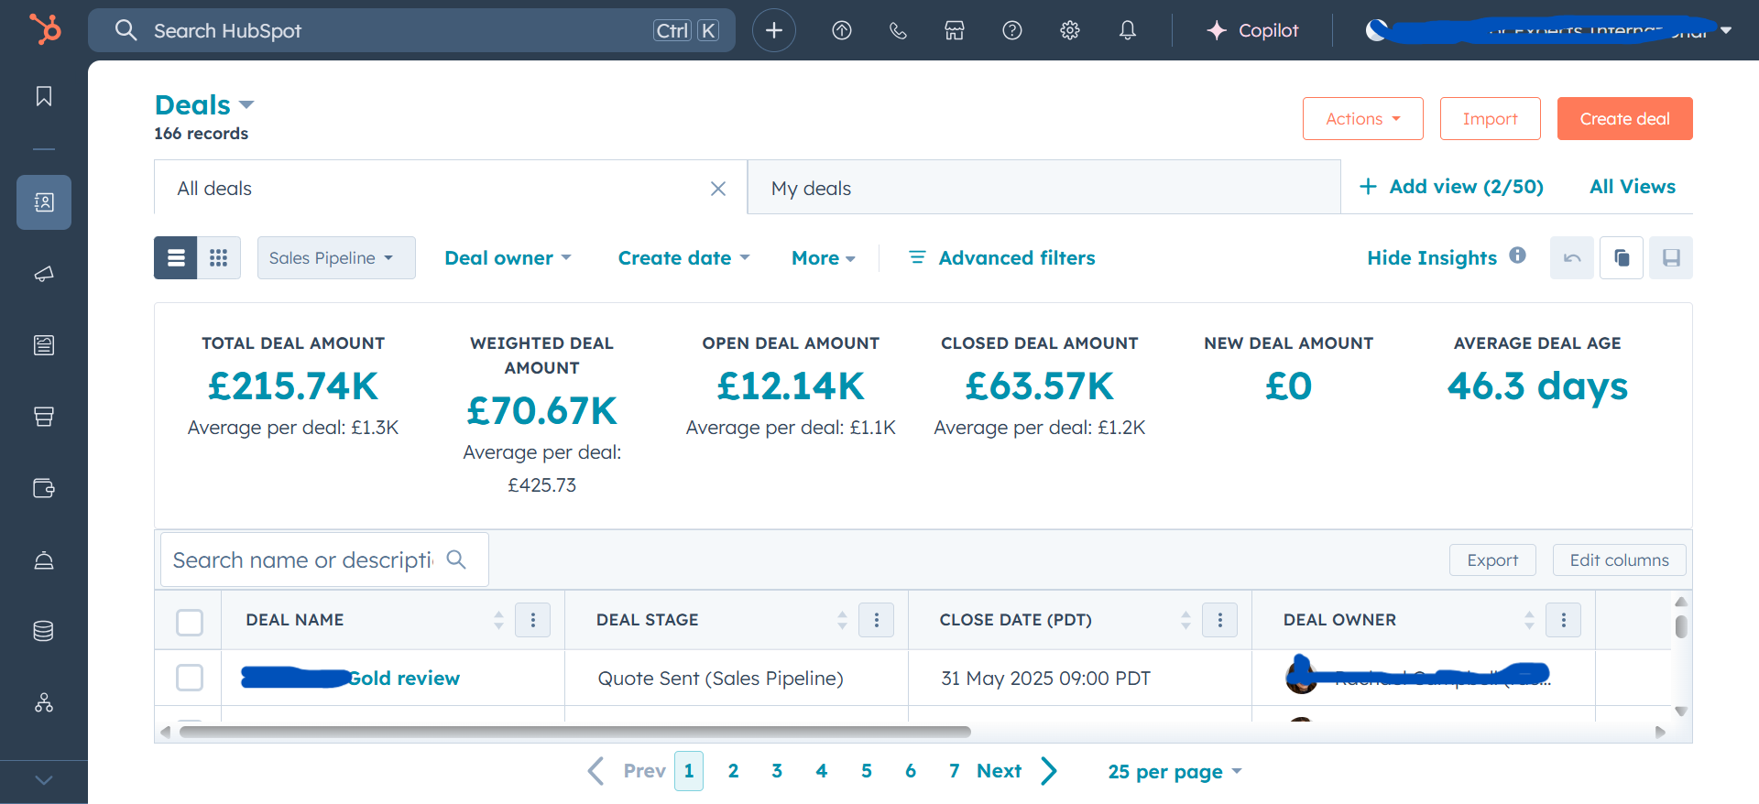Open the 25 per page dropdown
1759x804 pixels.
pos(1174,771)
